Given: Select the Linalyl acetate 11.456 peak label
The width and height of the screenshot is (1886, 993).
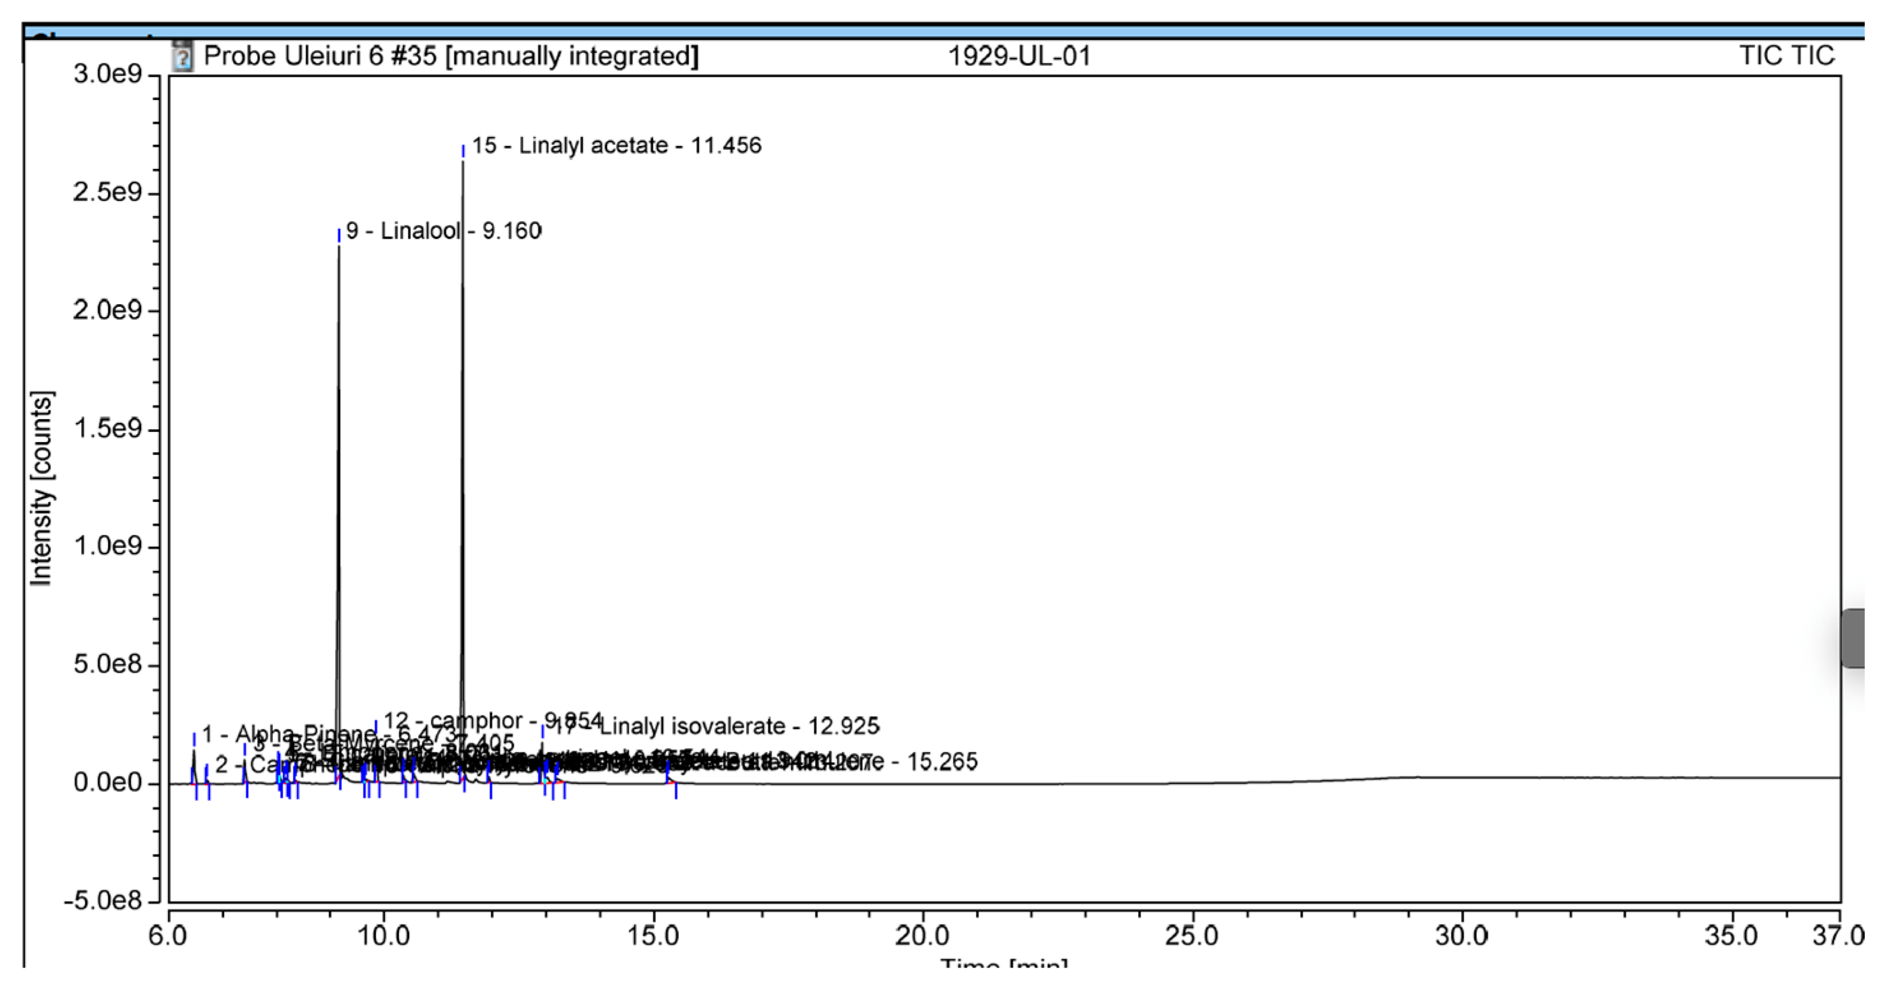Looking at the screenshot, I should (616, 145).
